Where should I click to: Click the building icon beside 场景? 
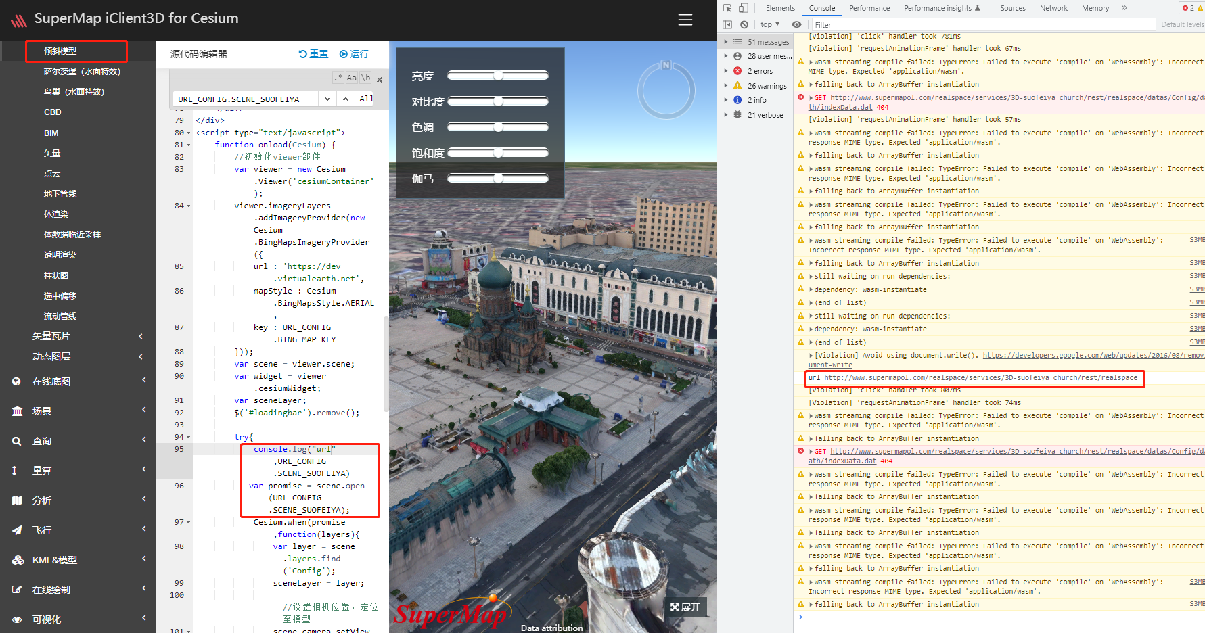tap(18, 411)
